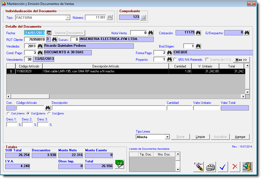Click the Cantidad input field
This screenshot has width=261, height=179.
click(x=179, y=108)
